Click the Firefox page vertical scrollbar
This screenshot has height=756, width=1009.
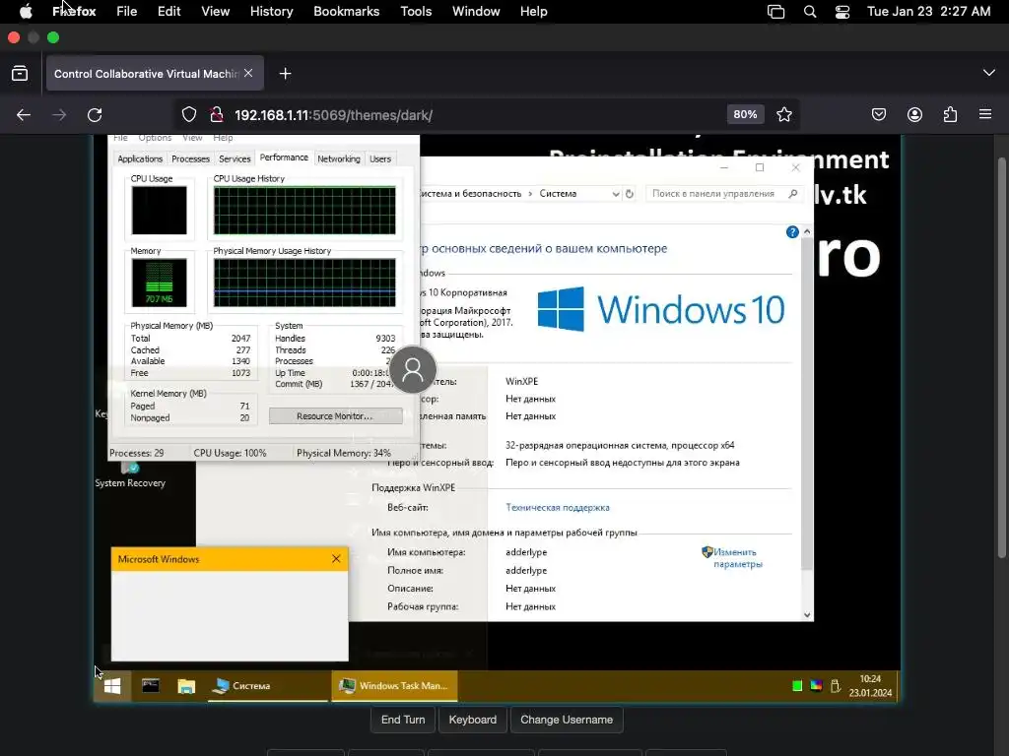1001,357
